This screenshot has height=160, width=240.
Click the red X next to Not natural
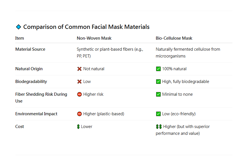79,69
